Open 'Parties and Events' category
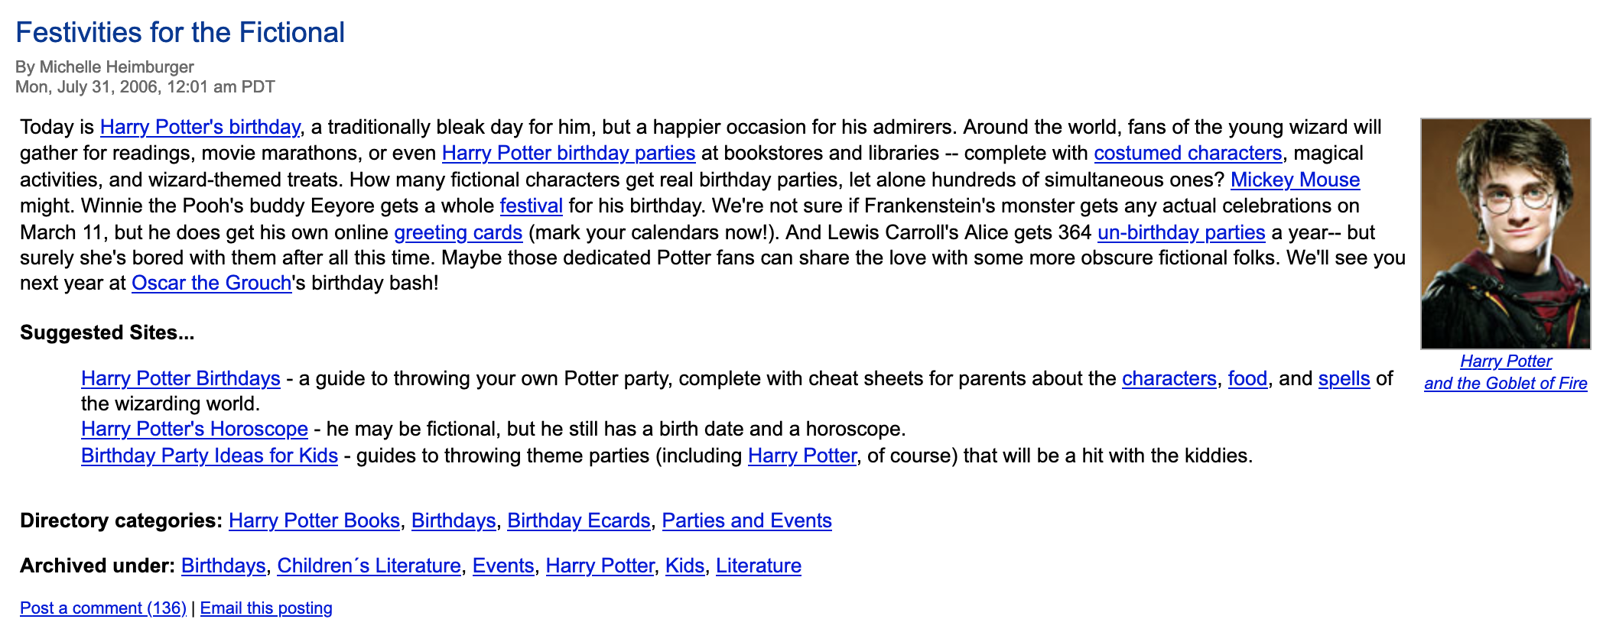Viewport: 1603px width, 629px height. point(746,520)
